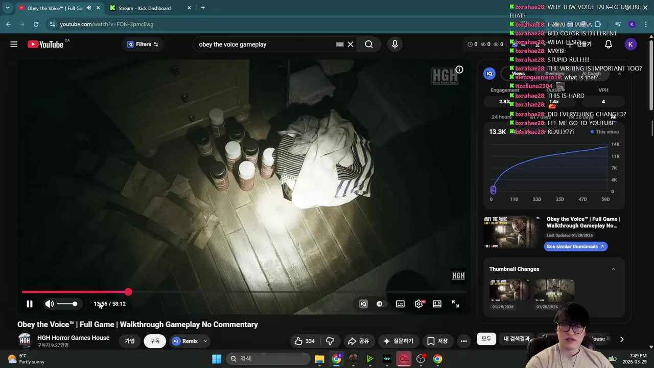The height and width of the screenshot is (368, 654).
Task: Start voice search with the microphone icon
Action: tap(394, 44)
